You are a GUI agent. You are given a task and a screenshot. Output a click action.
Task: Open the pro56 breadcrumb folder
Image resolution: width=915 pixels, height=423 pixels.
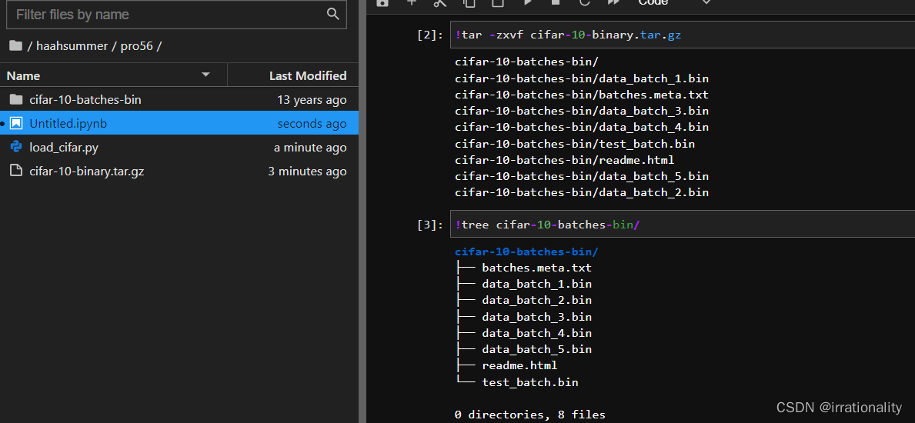click(136, 46)
